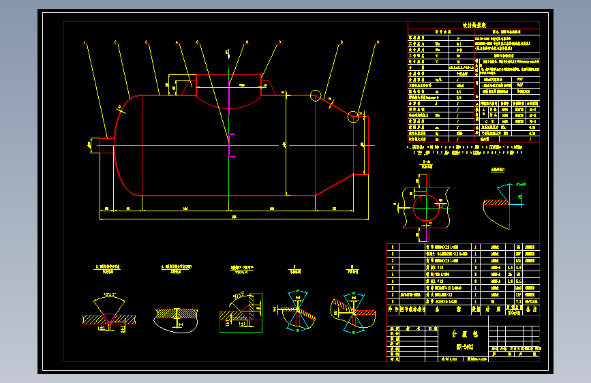Select the parts list header row above title block
591x383 pixels.
coord(464,309)
